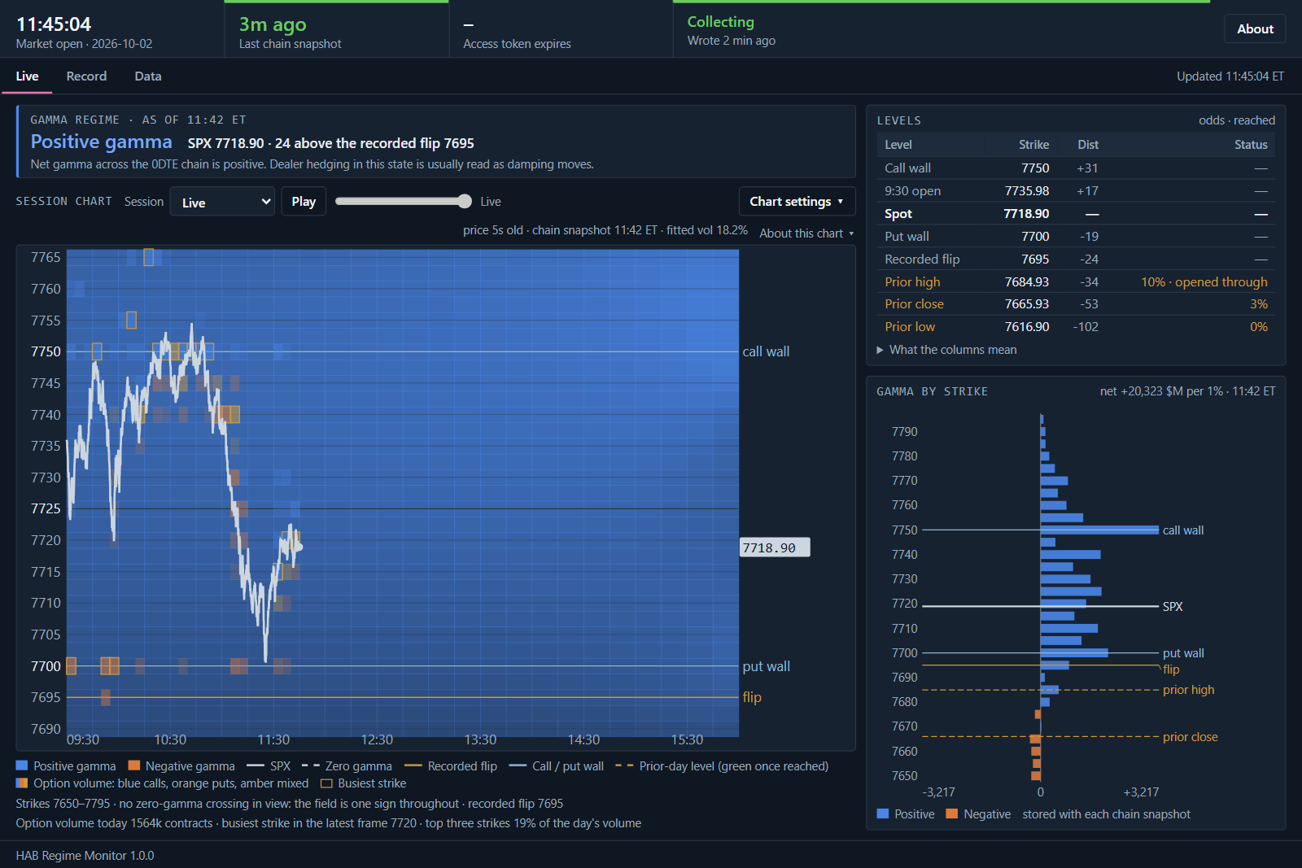Select the Spot row label
Screen dimensions: 1302x868
[898, 214]
